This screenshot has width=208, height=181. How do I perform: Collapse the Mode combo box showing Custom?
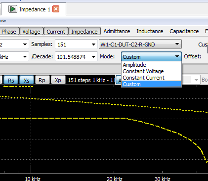(x=151, y=56)
